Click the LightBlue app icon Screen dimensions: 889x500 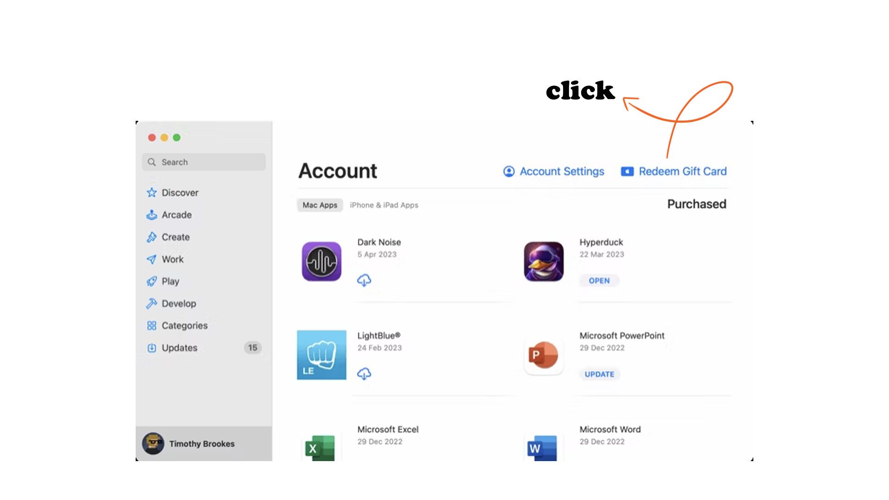point(321,354)
